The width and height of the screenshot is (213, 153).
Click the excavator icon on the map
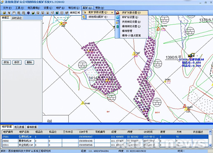[191, 55]
